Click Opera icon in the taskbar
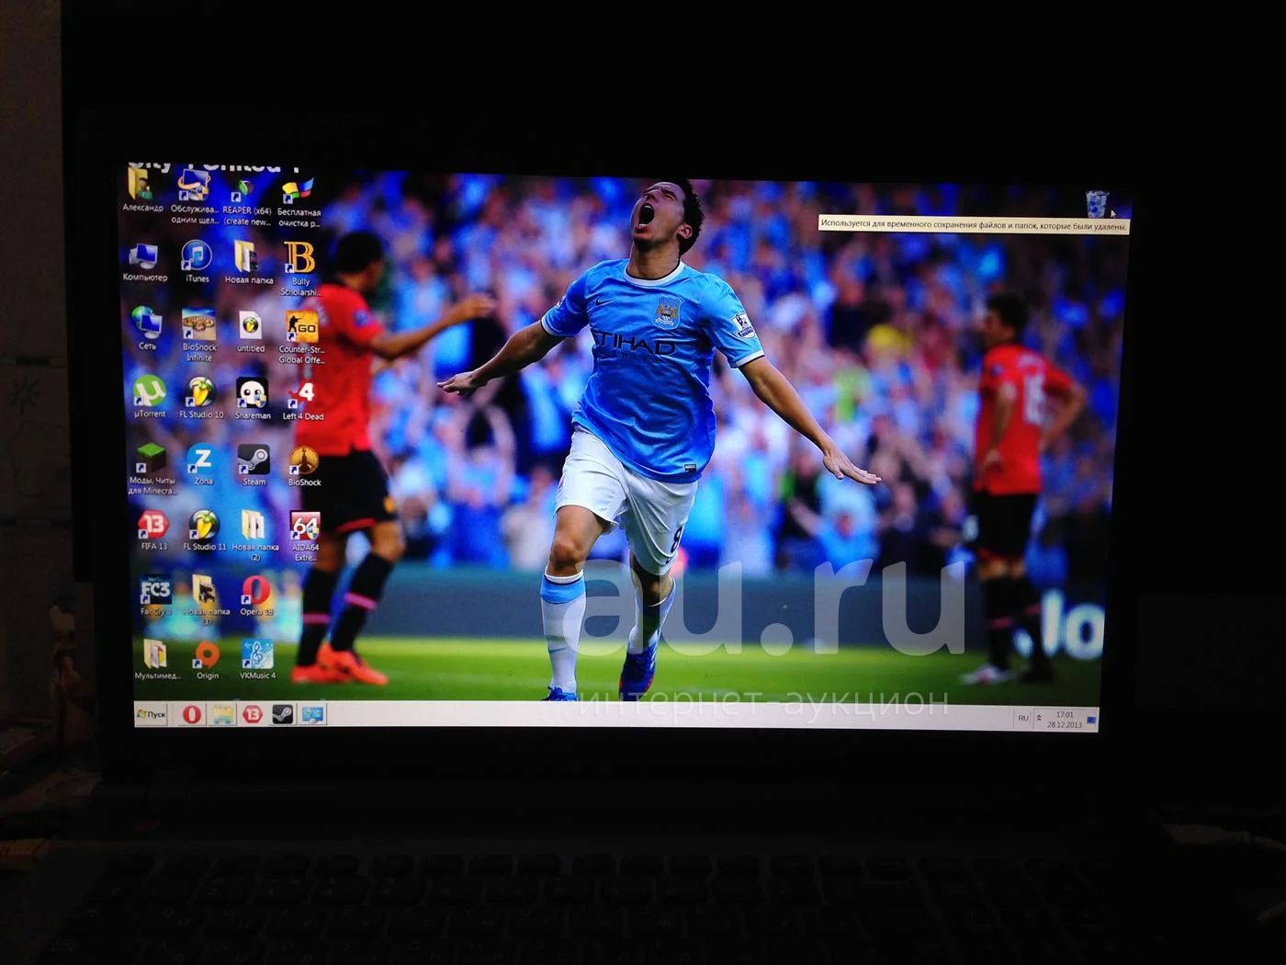The image size is (1286, 965). pos(192,714)
